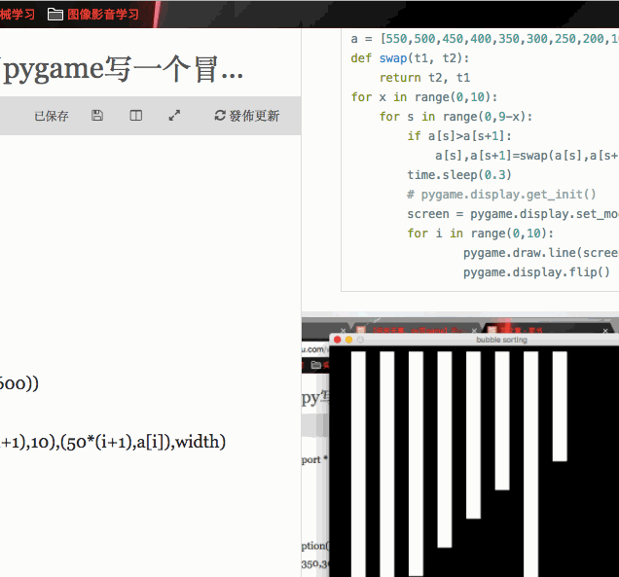Click the code line 'if a[s]>a[s+1]:'

[x=459, y=136]
